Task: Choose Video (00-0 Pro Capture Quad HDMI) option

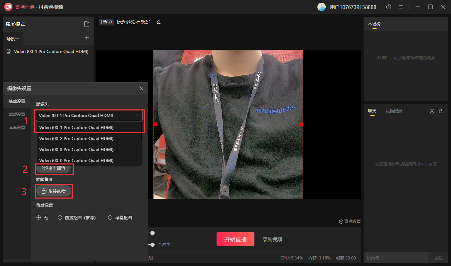Action: [89, 161]
